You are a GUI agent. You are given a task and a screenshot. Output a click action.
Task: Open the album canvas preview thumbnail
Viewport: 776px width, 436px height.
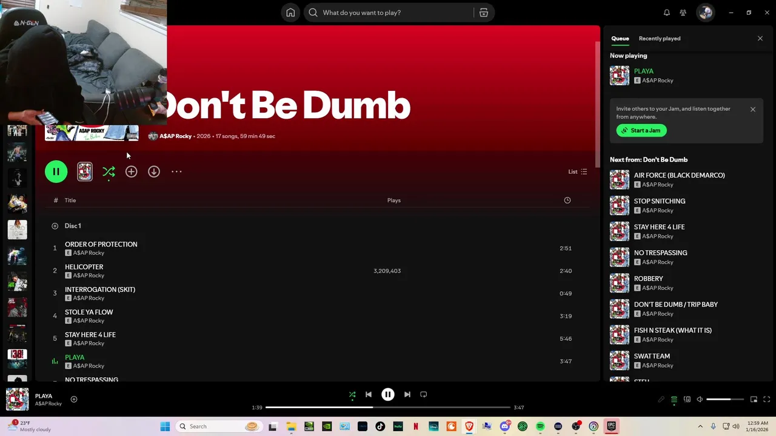85,172
